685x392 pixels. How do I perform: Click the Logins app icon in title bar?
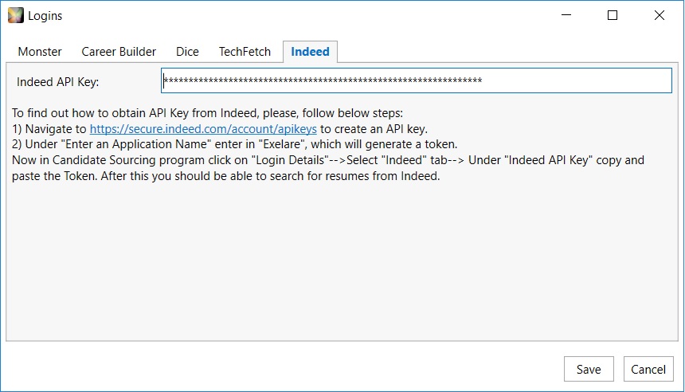tap(16, 15)
